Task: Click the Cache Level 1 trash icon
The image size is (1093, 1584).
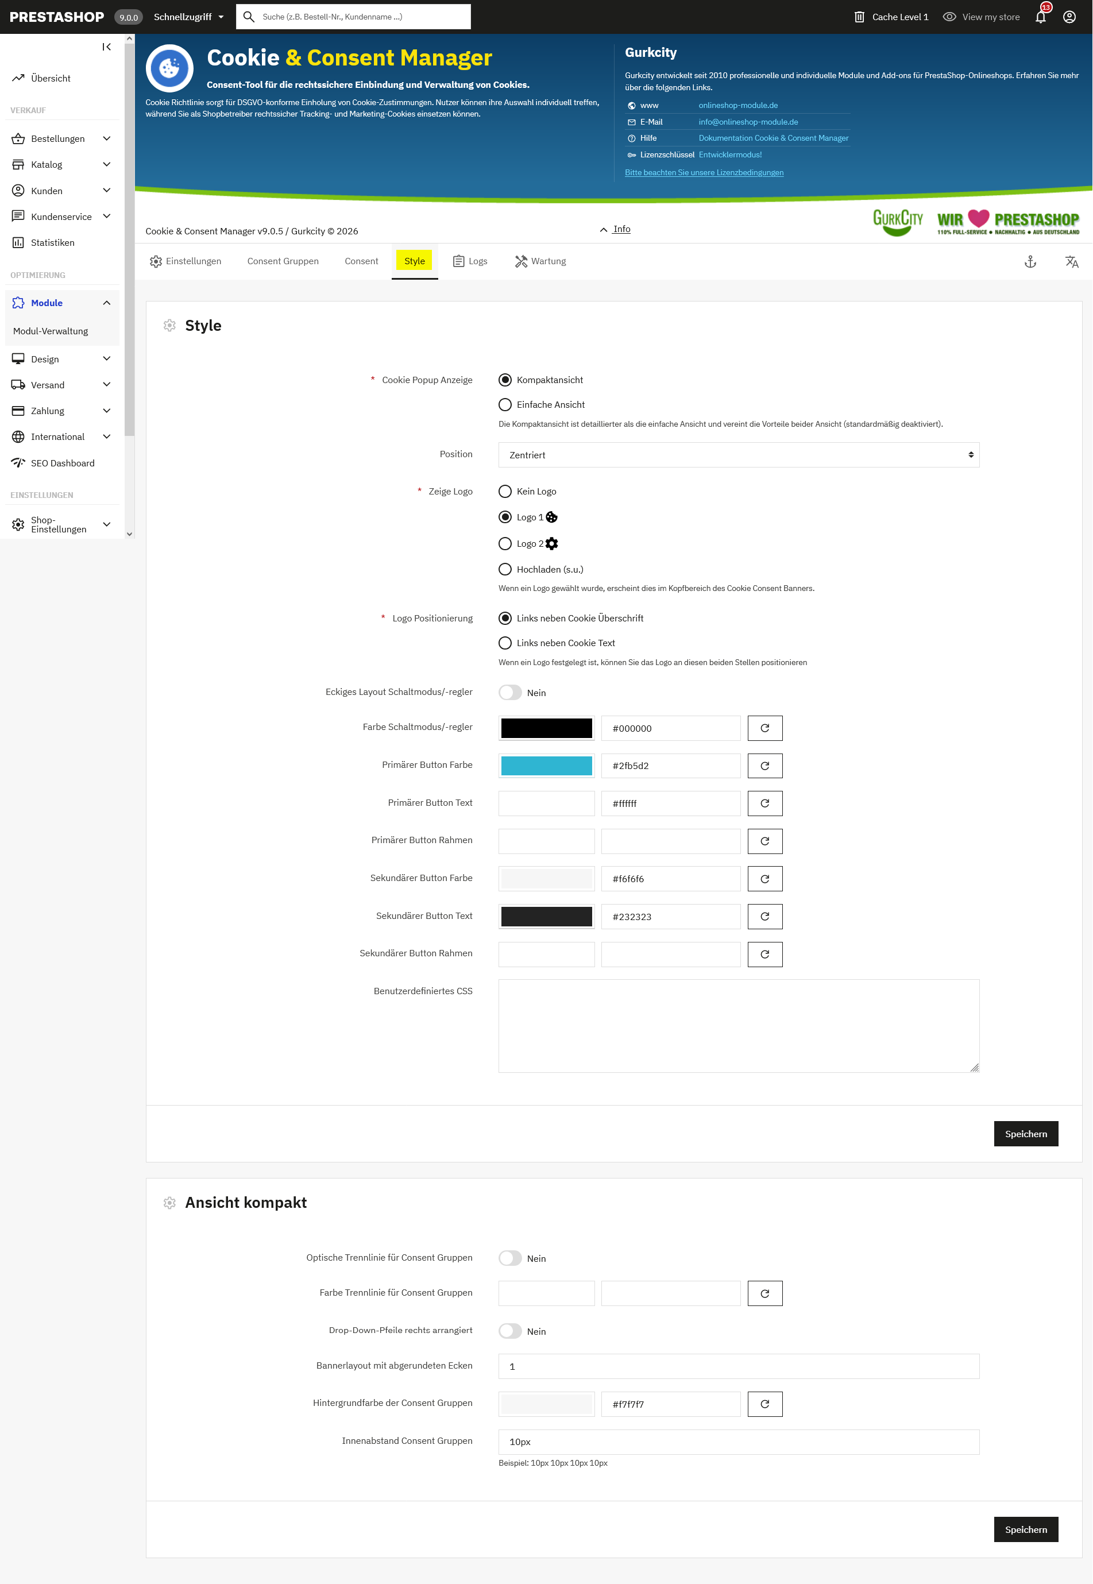Action: pos(859,17)
